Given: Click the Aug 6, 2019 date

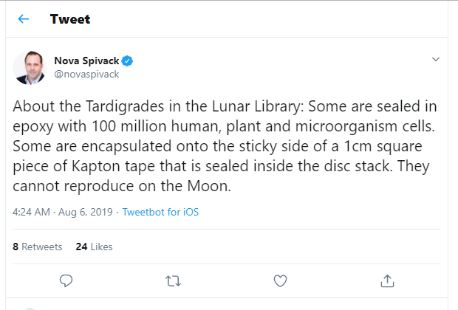Looking at the screenshot, I should pyautogui.click(x=86, y=212).
